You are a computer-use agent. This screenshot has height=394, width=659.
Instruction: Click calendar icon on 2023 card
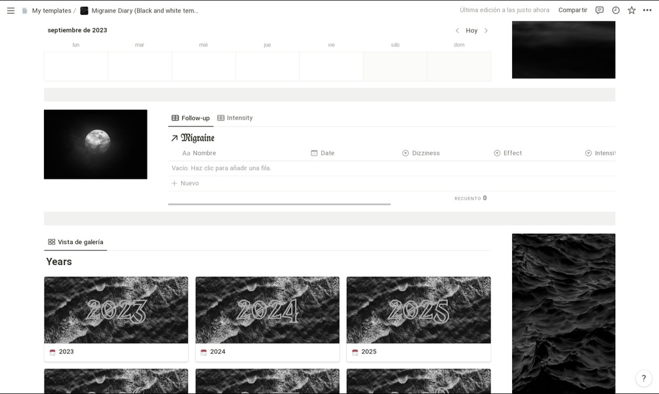point(52,352)
